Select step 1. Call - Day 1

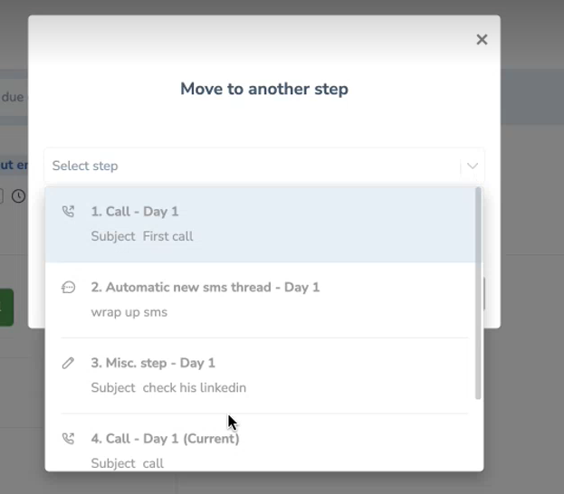264,224
